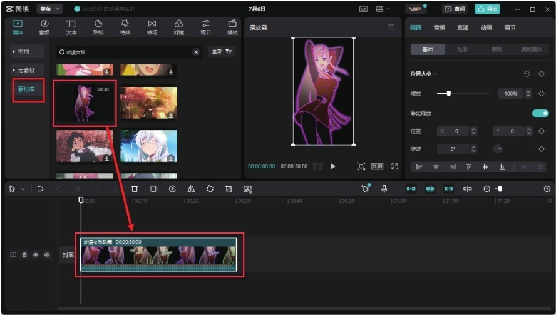
Task: Open the 媒体 (Media) panel tab
Action: point(18,27)
